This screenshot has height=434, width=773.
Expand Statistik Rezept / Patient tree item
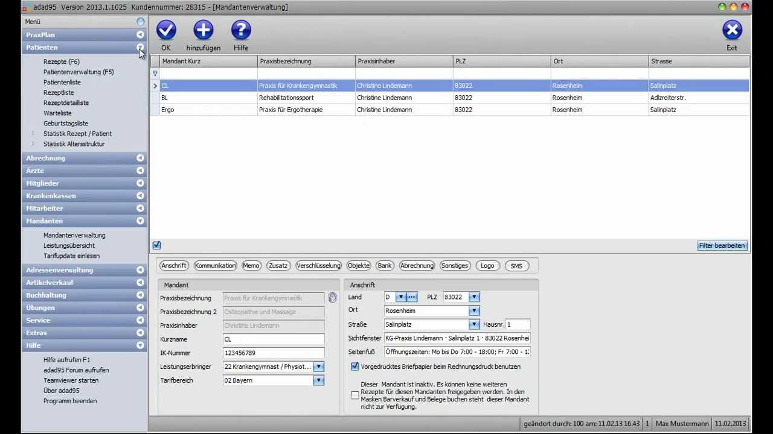coord(33,134)
